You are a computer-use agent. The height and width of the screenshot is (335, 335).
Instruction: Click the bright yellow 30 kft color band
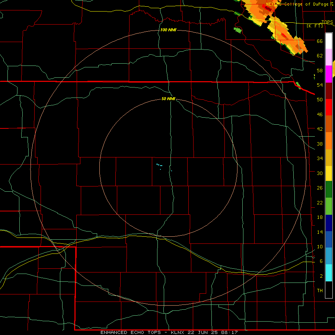click(329, 173)
